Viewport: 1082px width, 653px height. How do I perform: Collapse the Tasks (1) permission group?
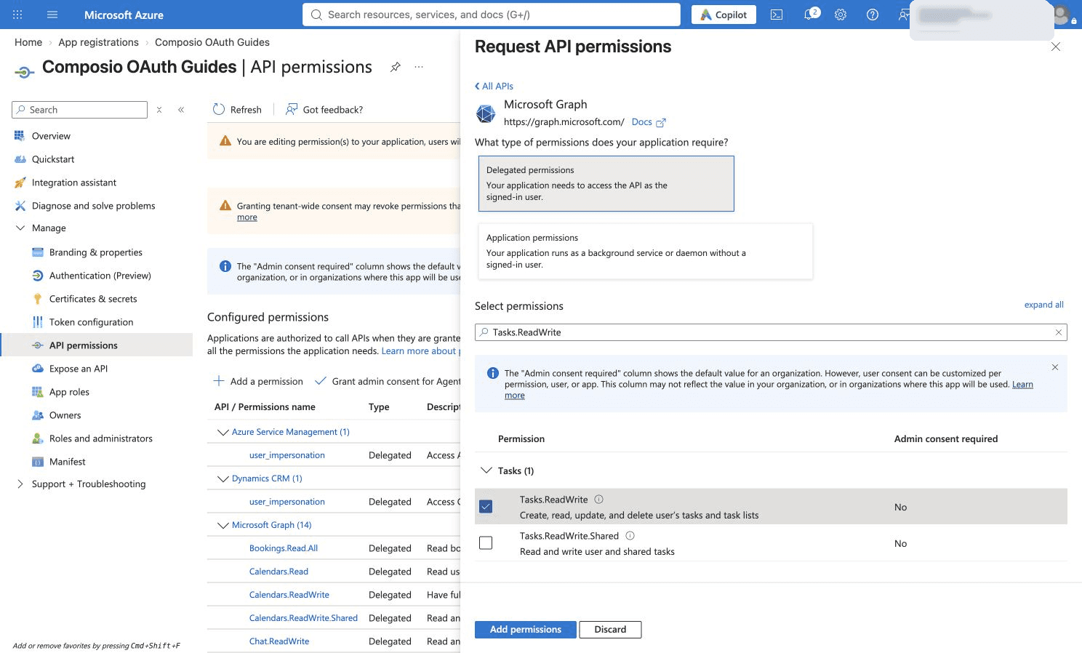(x=486, y=470)
